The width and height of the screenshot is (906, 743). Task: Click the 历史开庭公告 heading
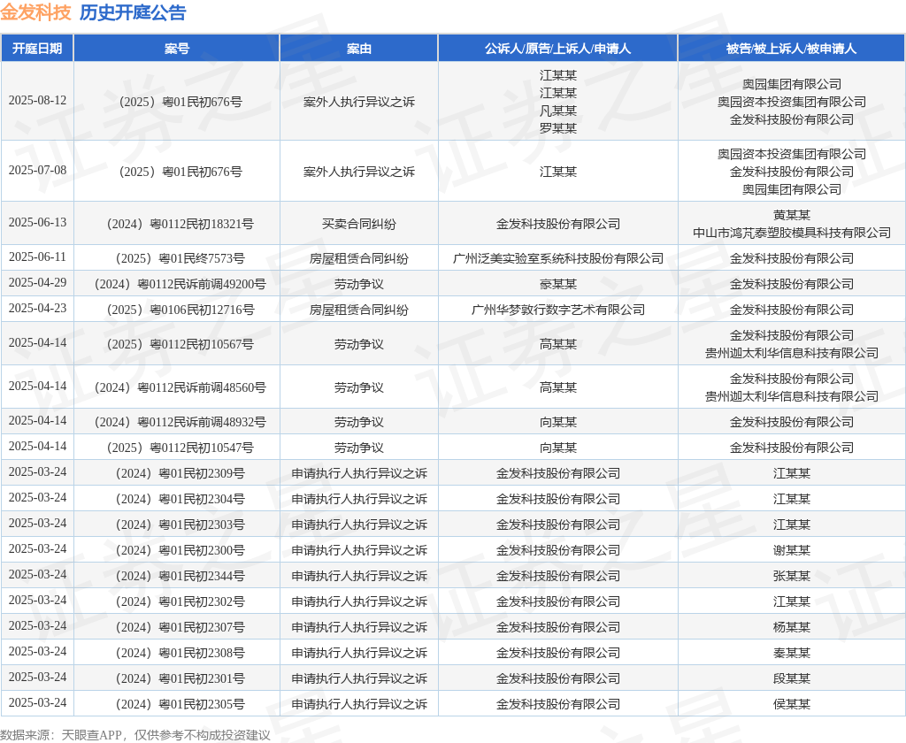133,12
